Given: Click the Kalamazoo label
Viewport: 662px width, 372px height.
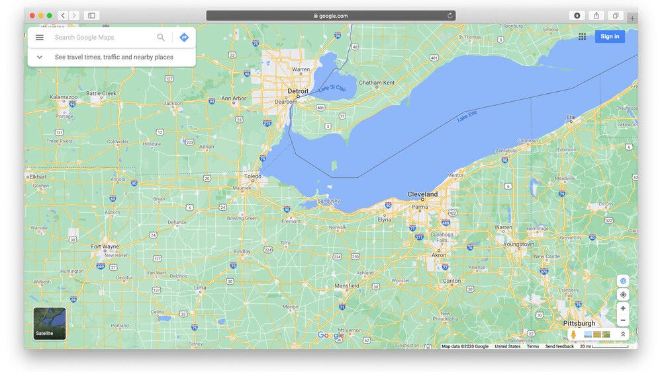Looking at the screenshot, I should point(64,97).
